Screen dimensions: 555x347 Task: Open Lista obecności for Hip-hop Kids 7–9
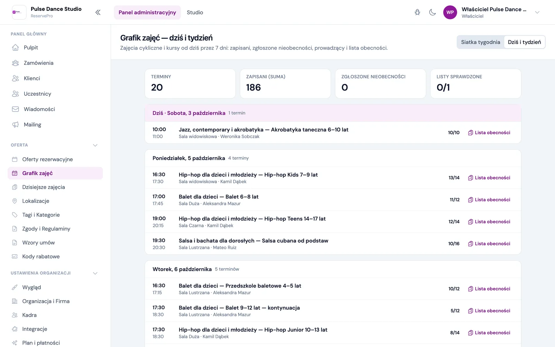tap(489, 178)
